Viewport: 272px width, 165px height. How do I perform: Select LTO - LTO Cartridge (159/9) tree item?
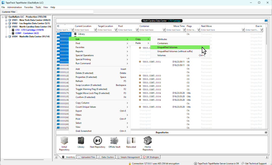point(30,30)
